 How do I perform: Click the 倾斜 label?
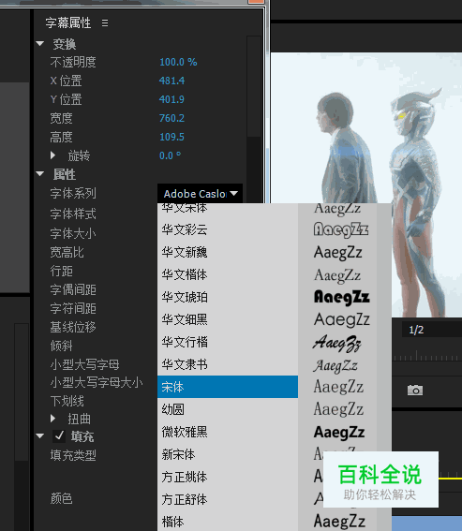61,346
